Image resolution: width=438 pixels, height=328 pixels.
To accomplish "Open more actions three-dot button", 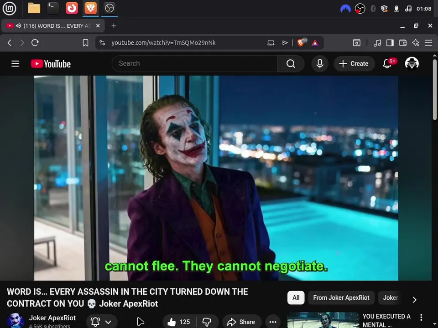I will (x=273, y=322).
